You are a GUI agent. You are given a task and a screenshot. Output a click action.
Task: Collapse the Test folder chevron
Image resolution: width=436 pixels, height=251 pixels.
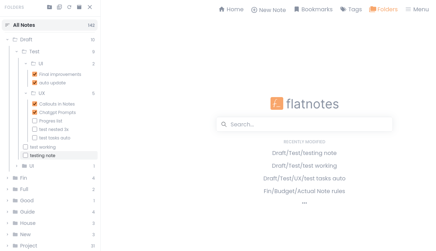17,52
